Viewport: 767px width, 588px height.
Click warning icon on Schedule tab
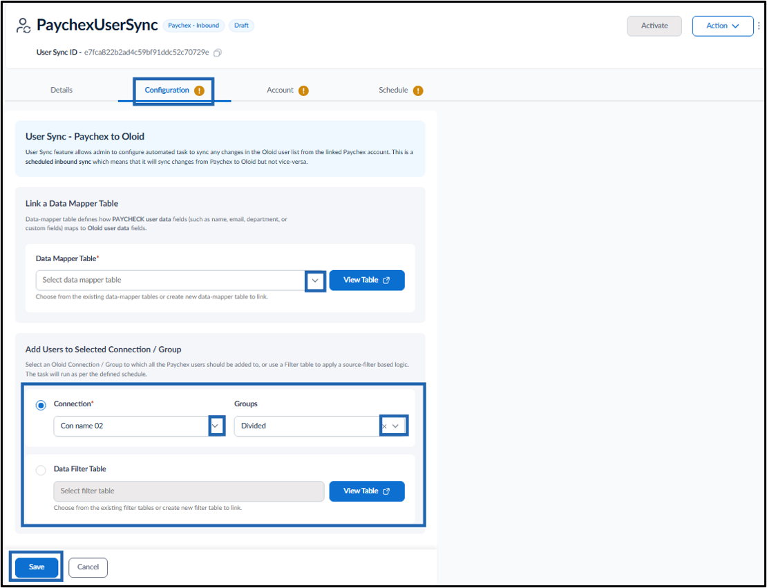pos(418,91)
